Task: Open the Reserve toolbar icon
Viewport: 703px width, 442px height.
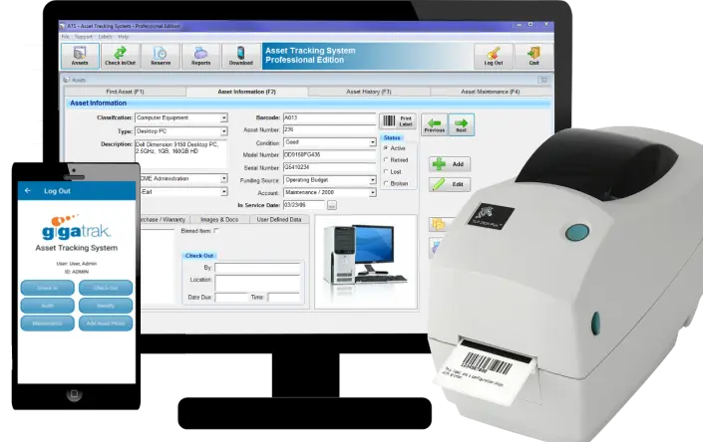Action: click(x=161, y=57)
